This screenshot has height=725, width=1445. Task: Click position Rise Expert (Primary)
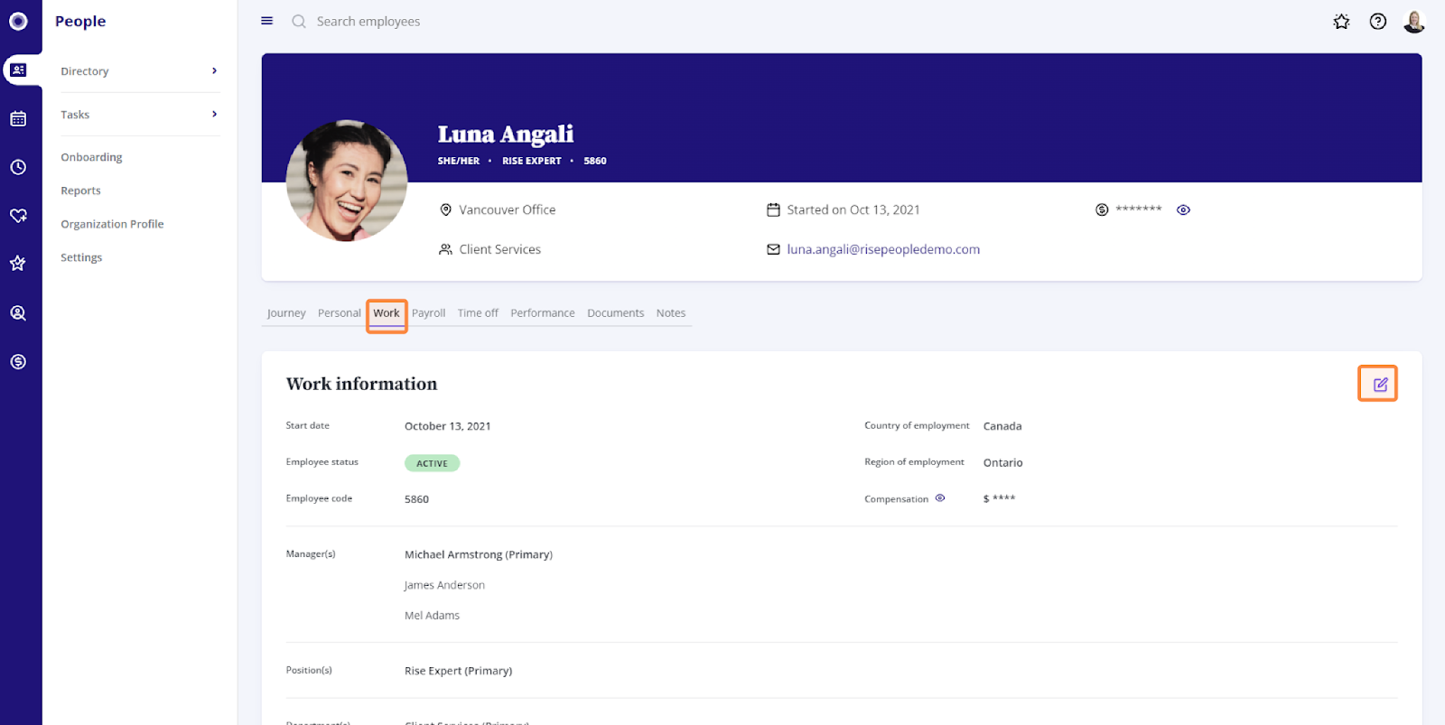click(458, 671)
